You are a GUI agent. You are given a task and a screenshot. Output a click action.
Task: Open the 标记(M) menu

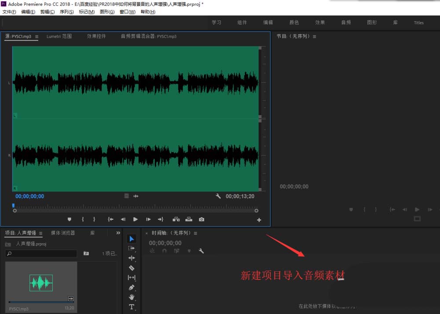(87, 12)
